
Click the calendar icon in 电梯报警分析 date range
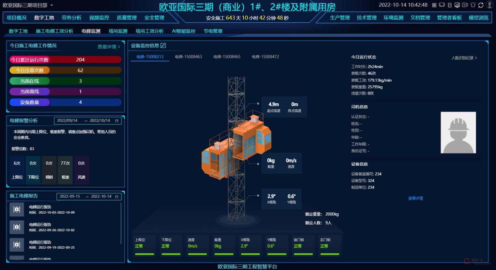[117, 121]
